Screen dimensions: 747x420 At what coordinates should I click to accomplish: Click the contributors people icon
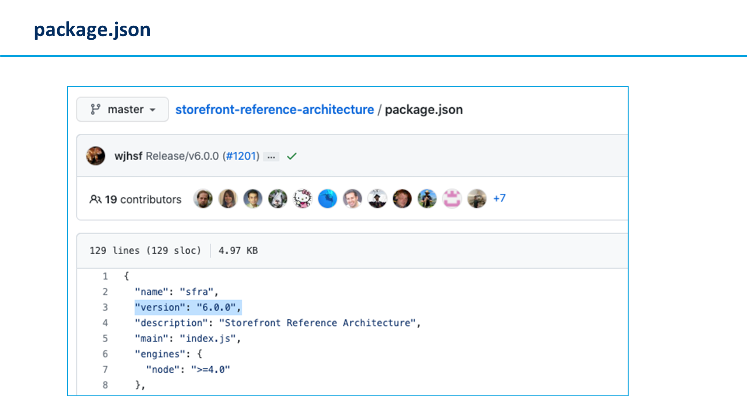tap(95, 199)
